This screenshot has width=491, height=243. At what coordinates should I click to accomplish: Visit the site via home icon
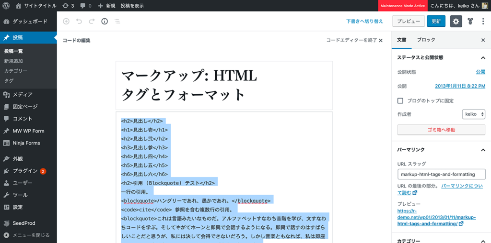19,6
